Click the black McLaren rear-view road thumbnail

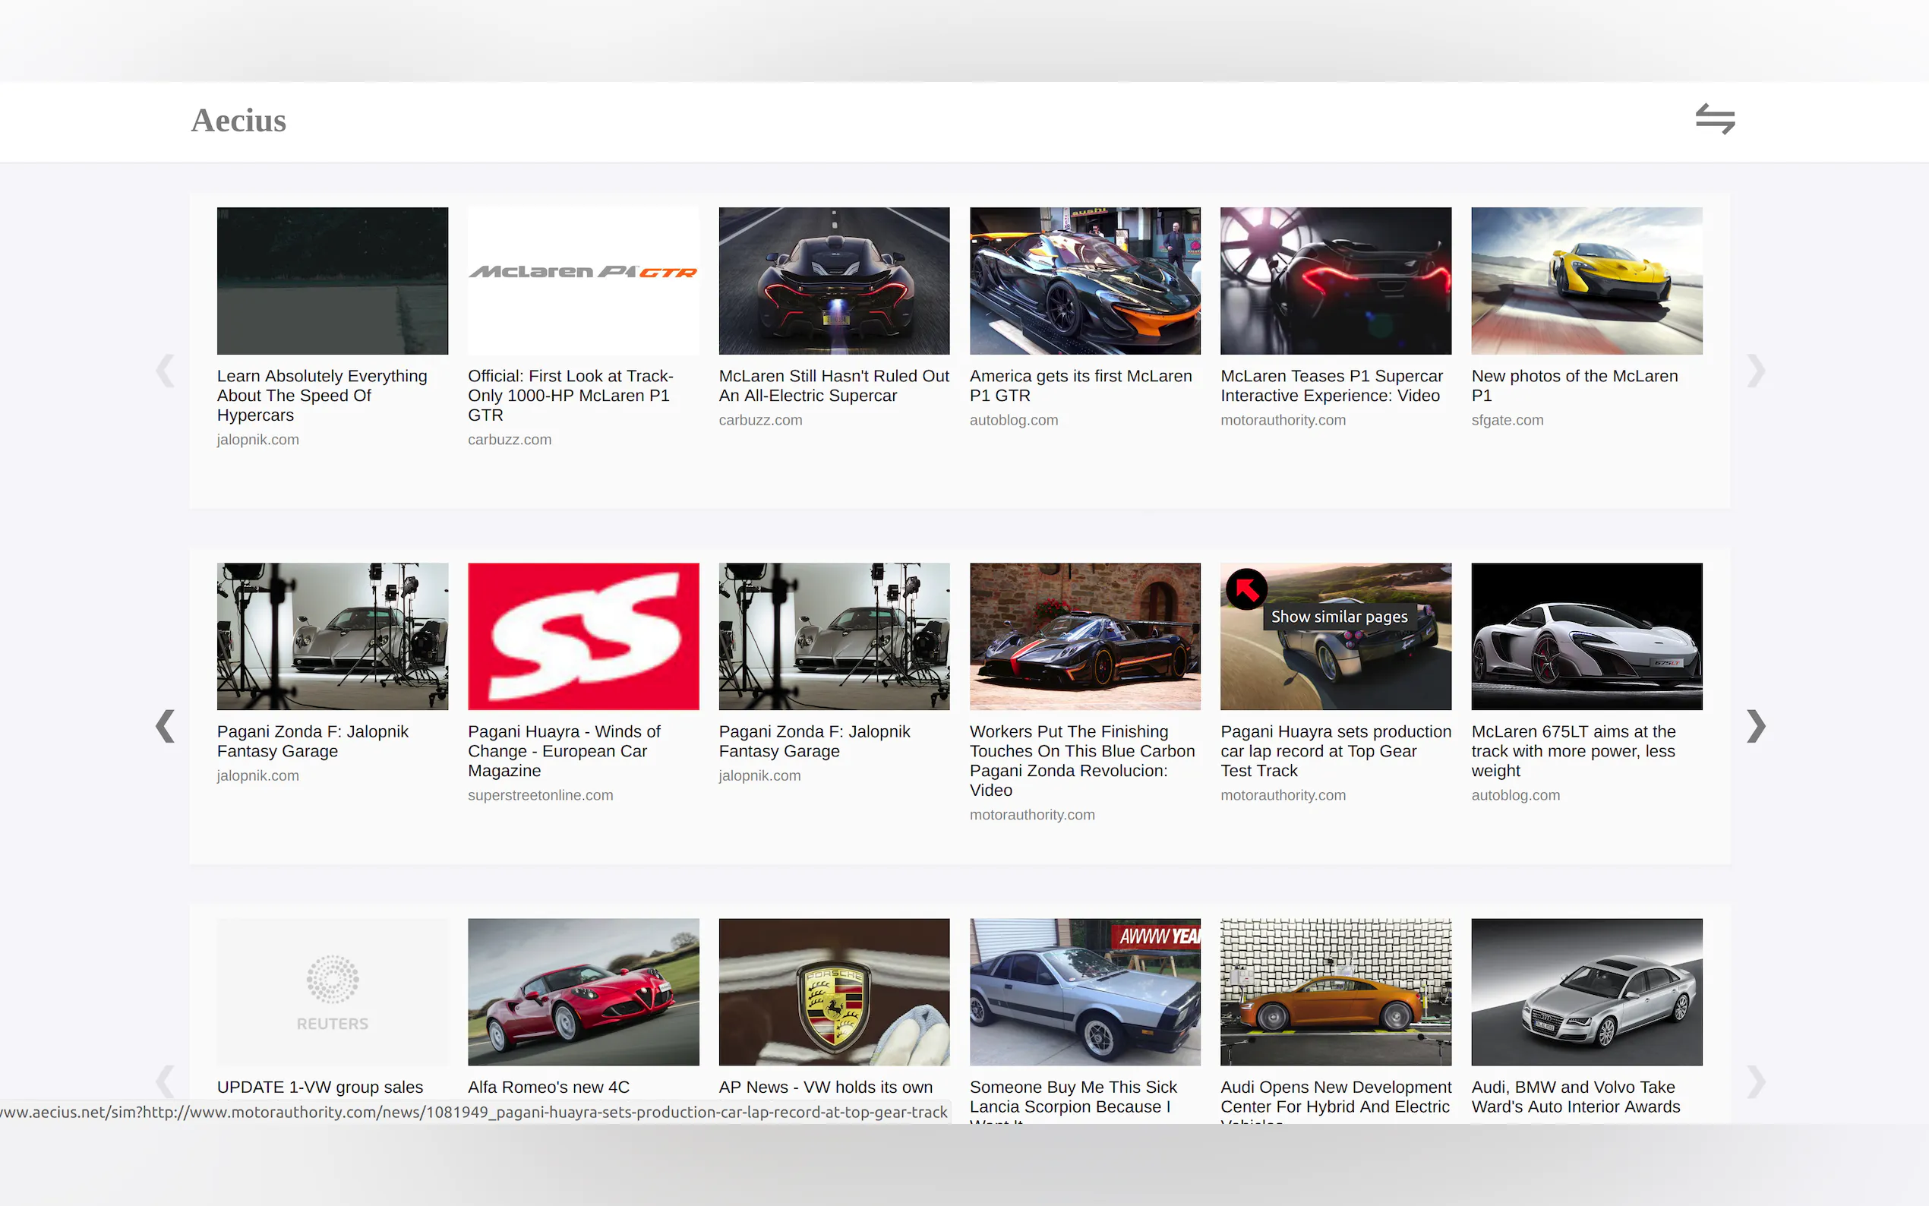pos(834,281)
